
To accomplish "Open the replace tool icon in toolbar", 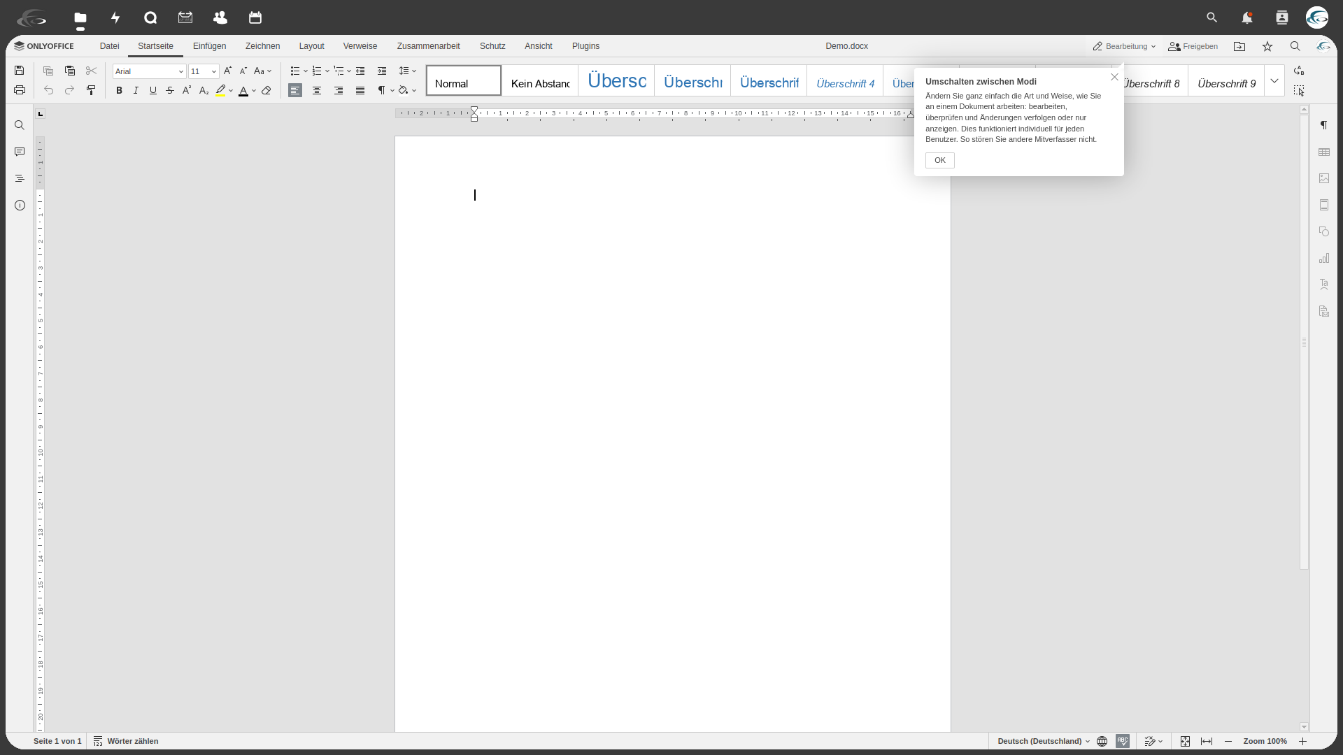I will pos(1299,71).
